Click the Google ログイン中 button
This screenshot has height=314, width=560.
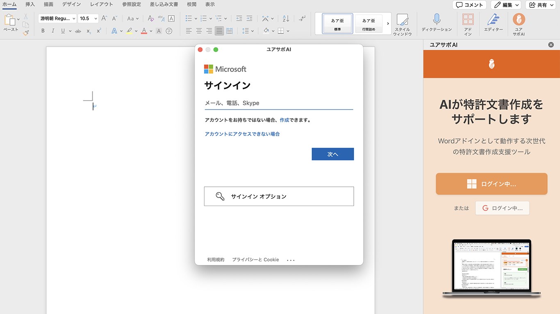pos(502,208)
